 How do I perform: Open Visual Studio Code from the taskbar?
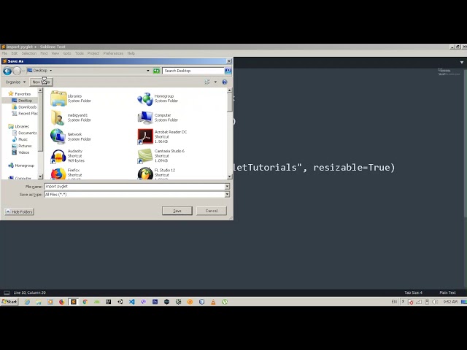(131, 302)
